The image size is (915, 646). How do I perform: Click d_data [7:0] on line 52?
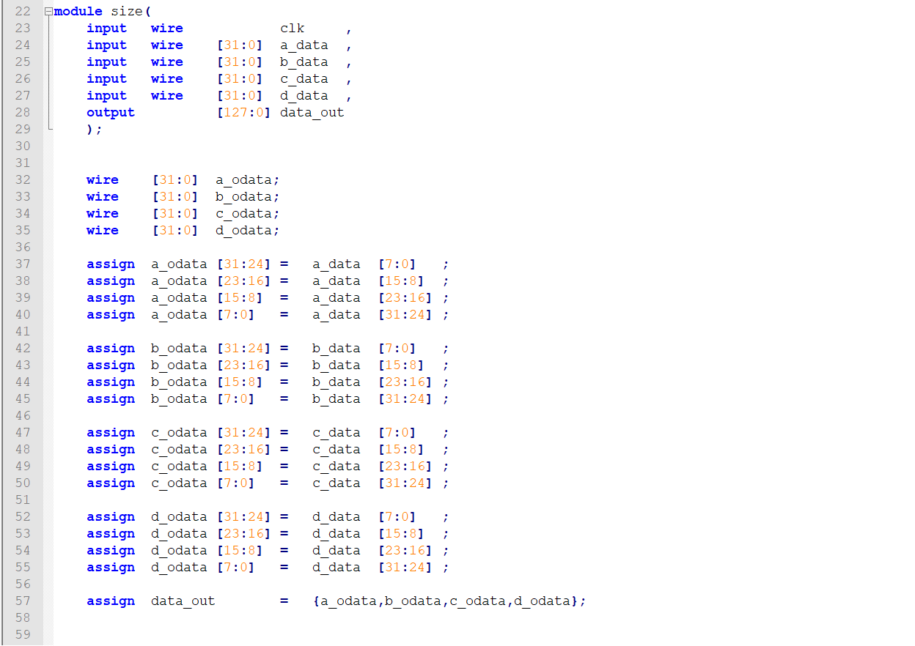(364, 517)
